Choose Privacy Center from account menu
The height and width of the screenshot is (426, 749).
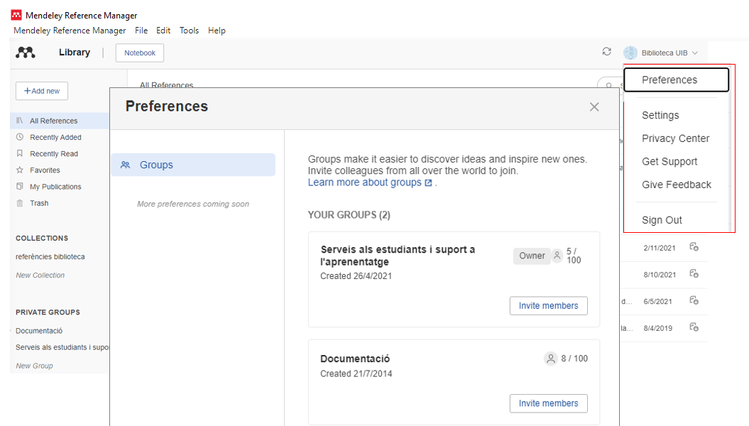[675, 138]
